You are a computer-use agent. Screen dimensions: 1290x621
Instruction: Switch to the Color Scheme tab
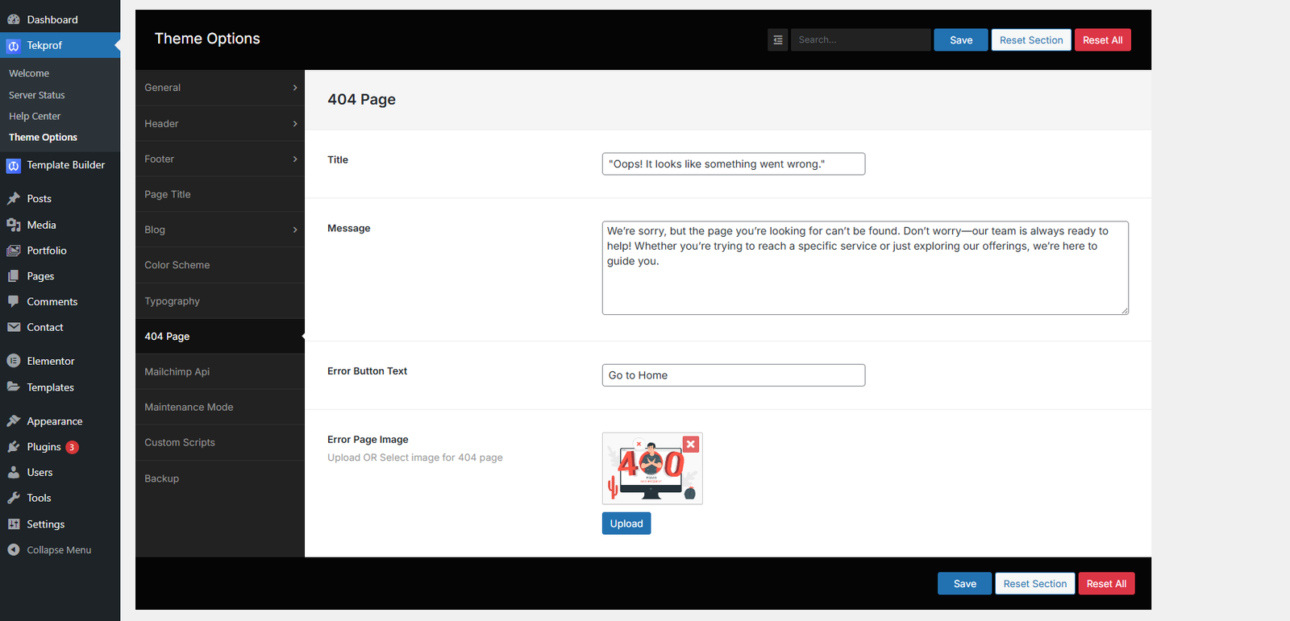click(x=177, y=265)
